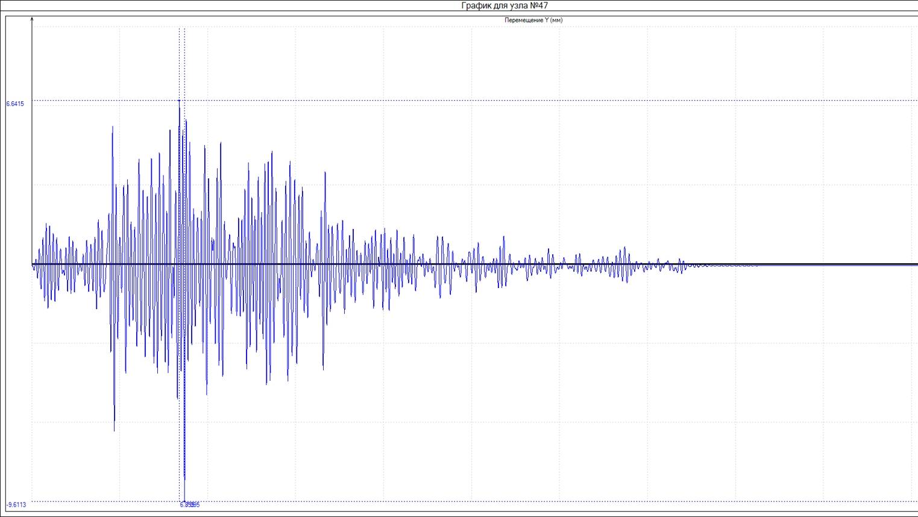Screen dimensions: 918x517
Task: Click the bottom border frame of the chart
Action: click(461, 512)
